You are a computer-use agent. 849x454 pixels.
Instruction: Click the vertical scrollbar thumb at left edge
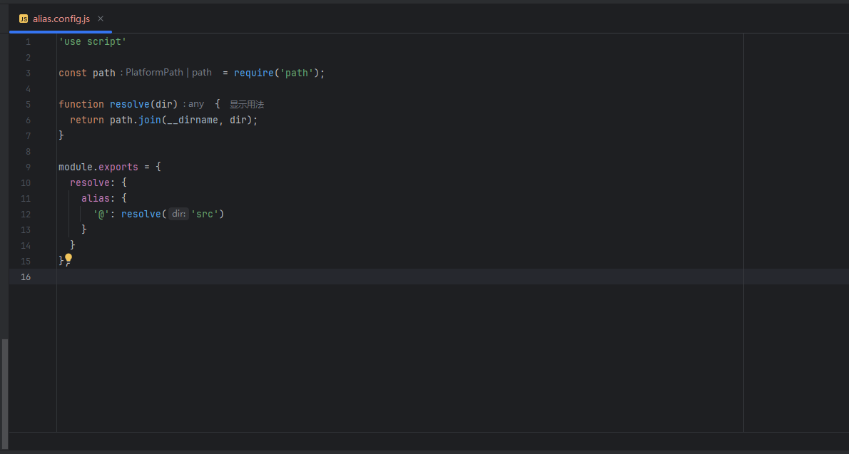coord(5,393)
